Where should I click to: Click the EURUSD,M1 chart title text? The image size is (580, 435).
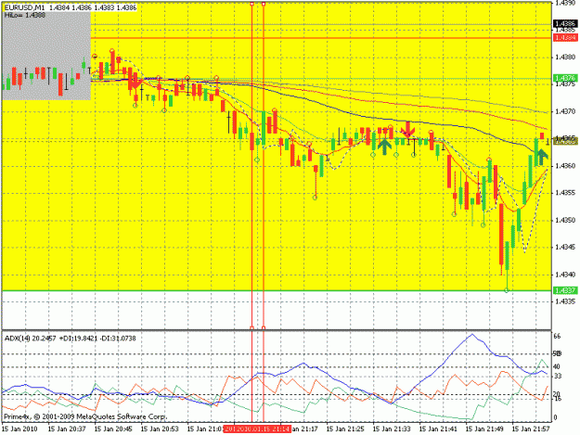pos(24,7)
